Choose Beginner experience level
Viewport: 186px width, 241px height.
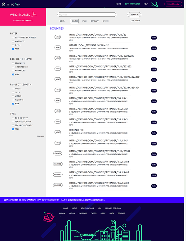point(13,63)
